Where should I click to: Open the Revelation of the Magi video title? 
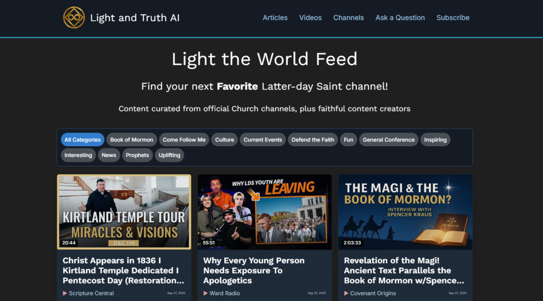(x=404, y=271)
